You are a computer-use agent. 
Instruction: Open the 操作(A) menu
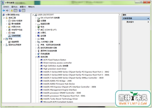[14, 7]
